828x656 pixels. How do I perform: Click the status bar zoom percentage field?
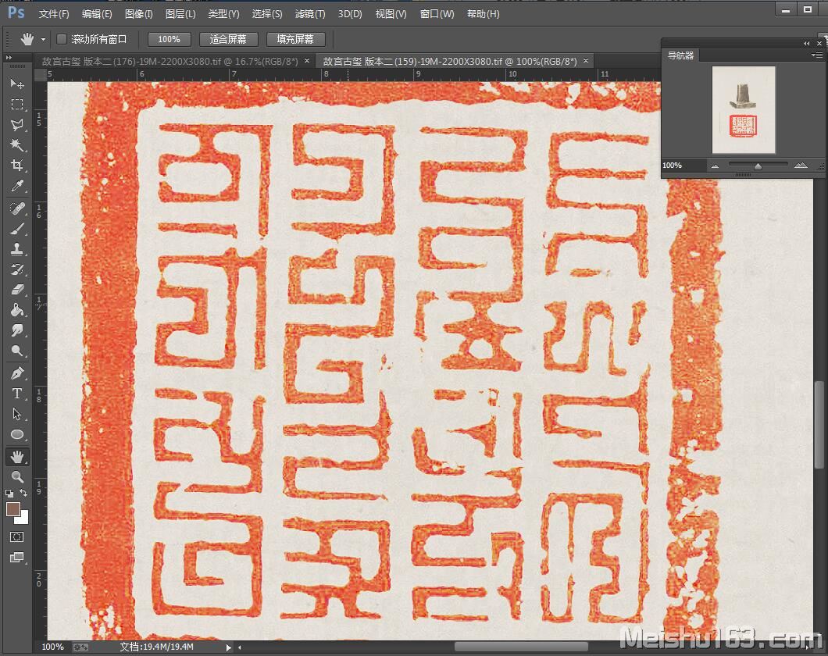[x=53, y=647]
